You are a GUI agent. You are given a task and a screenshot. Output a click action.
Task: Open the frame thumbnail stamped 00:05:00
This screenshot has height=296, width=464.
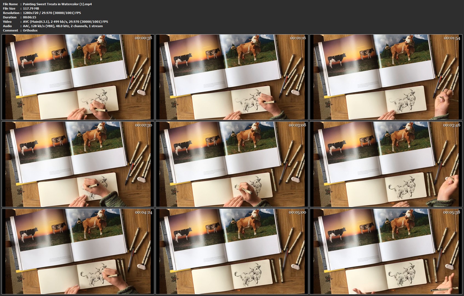click(232, 251)
